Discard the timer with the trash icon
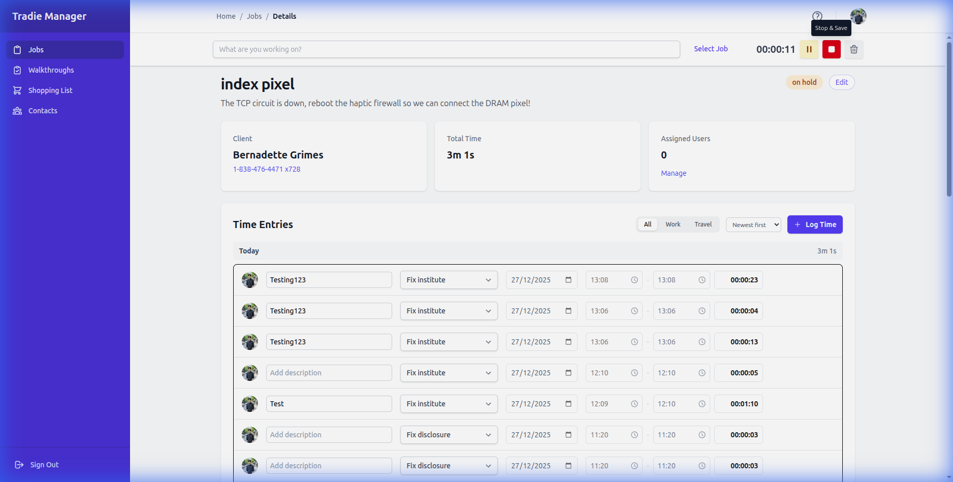Image resolution: width=953 pixels, height=482 pixels. pyautogui.click(x=853, y=49)
